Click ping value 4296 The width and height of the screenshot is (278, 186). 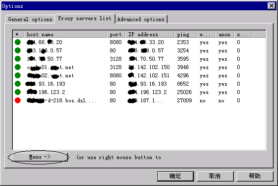pyautogui.click(x=183, y=75)
